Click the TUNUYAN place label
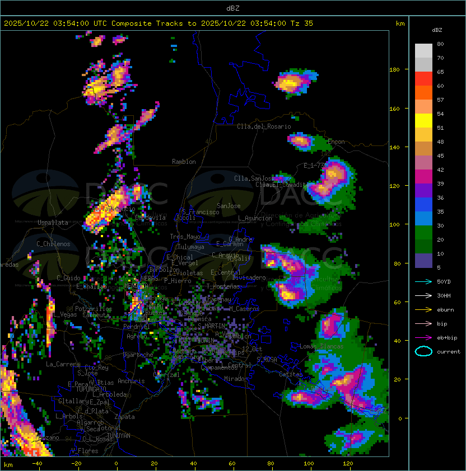466x471 pixels. [x=119, y=436]
